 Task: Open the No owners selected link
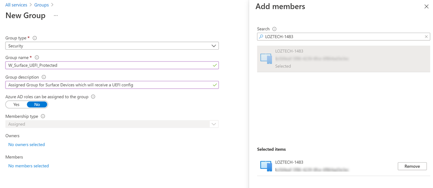point(27,145)
